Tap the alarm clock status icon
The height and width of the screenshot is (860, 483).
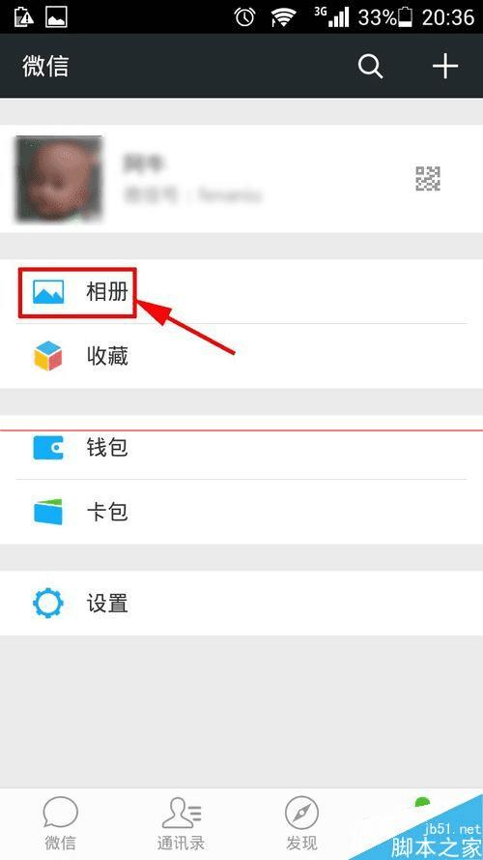(x=244, y=17)
